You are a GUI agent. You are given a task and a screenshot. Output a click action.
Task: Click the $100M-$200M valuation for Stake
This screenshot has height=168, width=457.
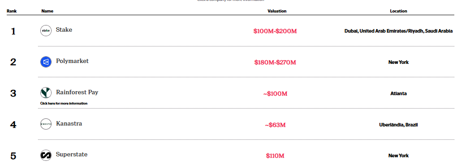pyautogui.click(x=275, y=31)
